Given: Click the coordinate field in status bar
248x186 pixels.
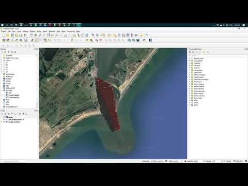Looking at the screenshot, I should (x=157, y=161).
